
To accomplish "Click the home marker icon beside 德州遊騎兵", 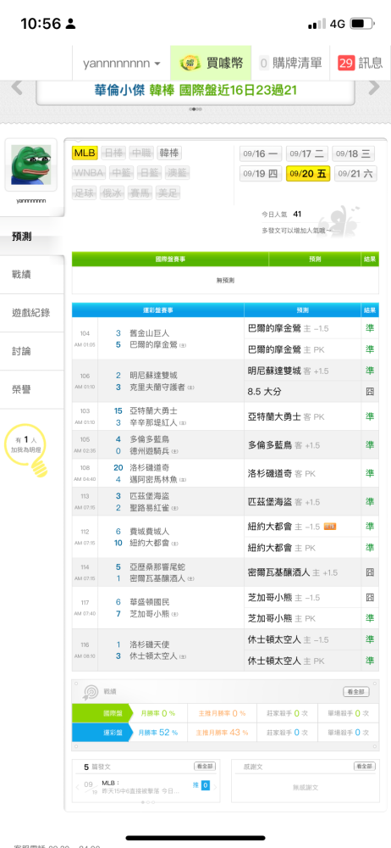I will click(x=175, y=452).
